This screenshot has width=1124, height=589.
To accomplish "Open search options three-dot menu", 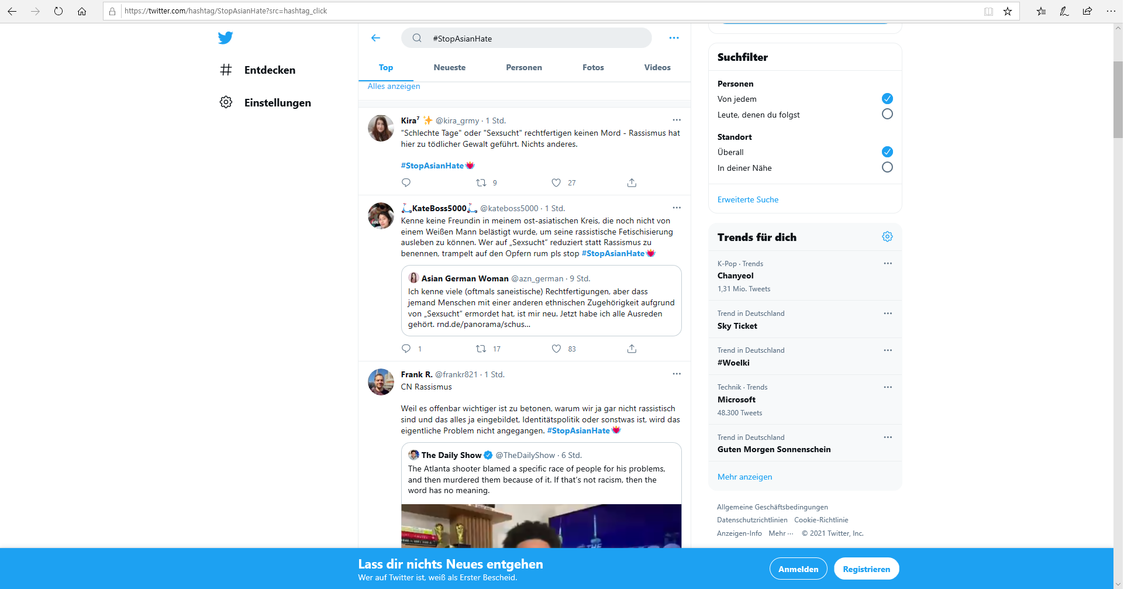I will coord(674,38).
